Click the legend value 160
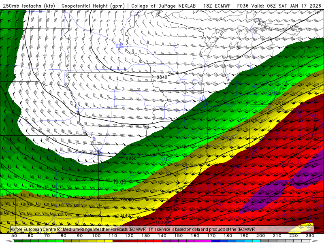Screen dimensions: 324x243 [195, 236]
